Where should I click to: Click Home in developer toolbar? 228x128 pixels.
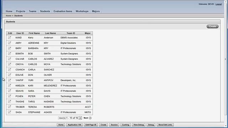[x=61, y=125]
